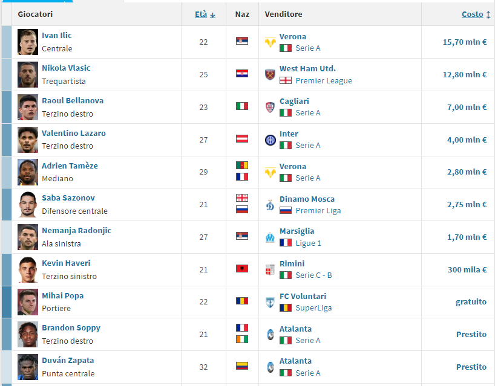Viewport: 495px width, 386px height.
Task: Open Ivan Ilic's player profile
Action: pos(57,36)
